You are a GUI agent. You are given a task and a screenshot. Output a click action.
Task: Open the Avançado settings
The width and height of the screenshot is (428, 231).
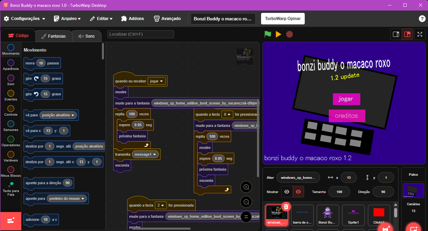coord(167,19)
